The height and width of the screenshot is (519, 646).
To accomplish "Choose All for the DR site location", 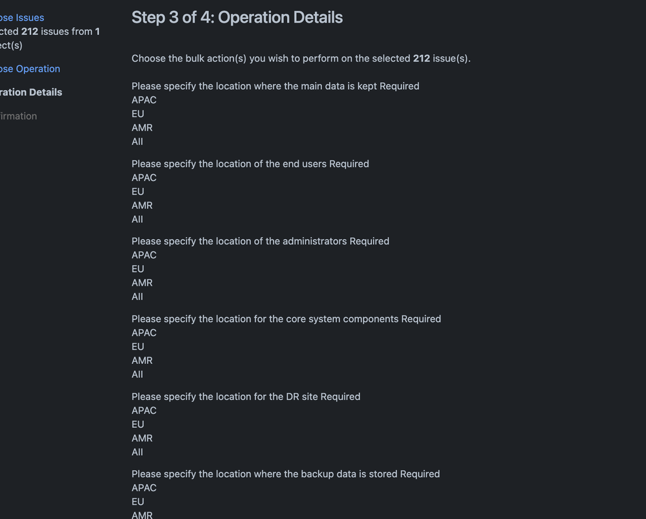I will pyautogui.click(x=137, y=452).
